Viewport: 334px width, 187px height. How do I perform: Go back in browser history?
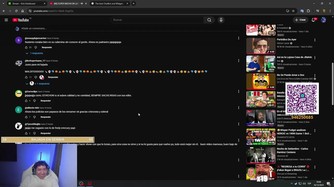[4, 11]
